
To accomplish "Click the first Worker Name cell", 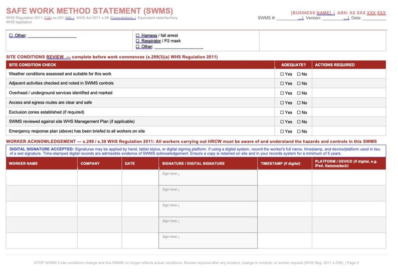I will coord(42,177).
